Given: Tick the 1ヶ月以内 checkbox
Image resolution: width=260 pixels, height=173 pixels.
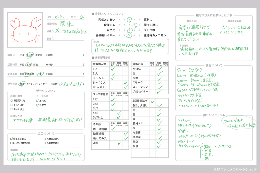Looking at the screenshot, I should [12, 105].
